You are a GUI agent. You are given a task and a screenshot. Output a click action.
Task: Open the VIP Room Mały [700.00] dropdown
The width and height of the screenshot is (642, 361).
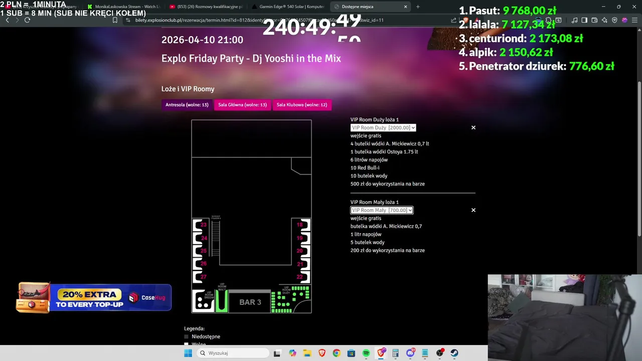(382, 210)
